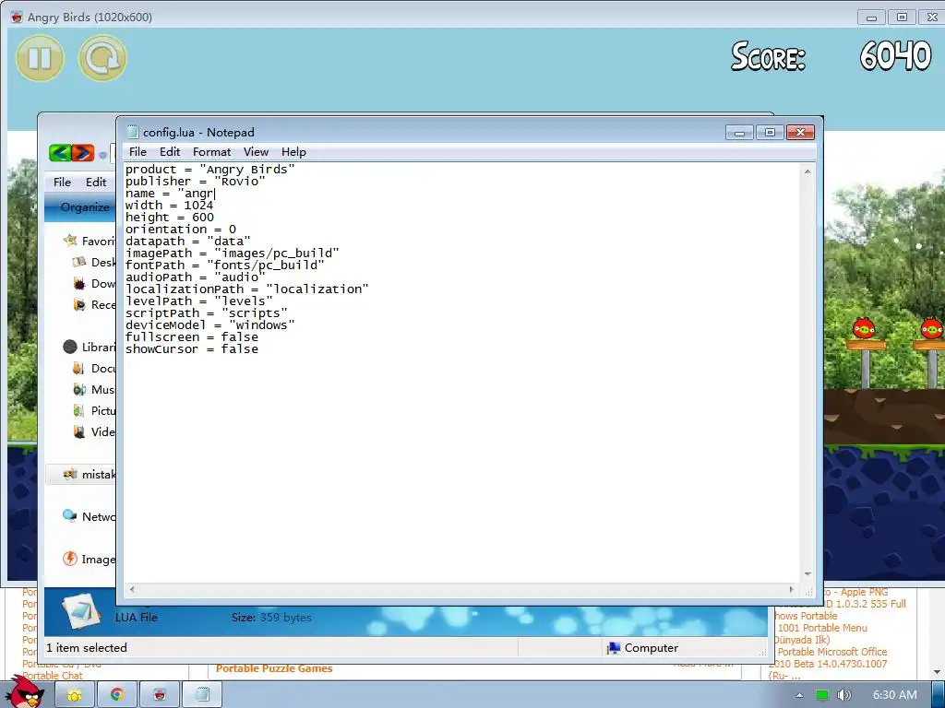Click the green Back arrow in Explorer
The height and width of the screenshot is (708, 945).
[60, 153]
